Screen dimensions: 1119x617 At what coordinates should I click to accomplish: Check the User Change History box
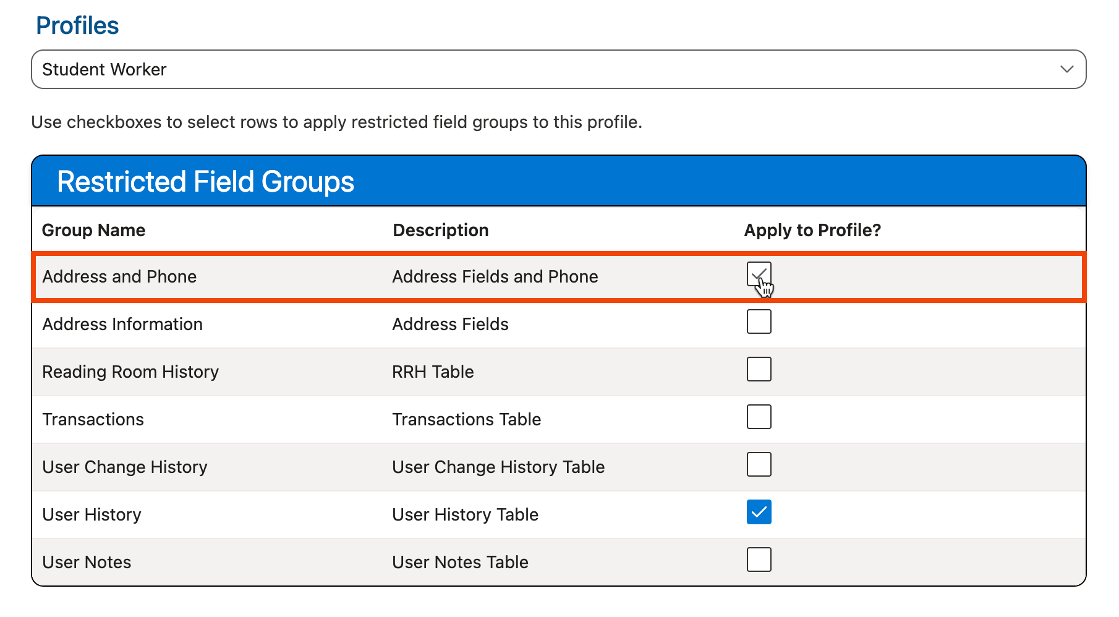(759, 464)
